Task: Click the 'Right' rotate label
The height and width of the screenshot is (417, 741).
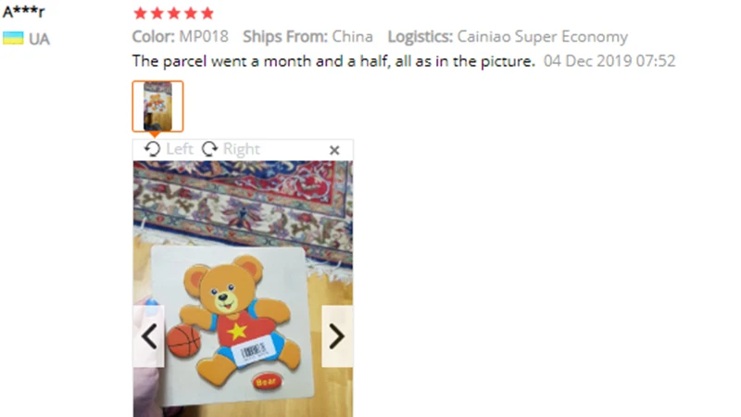Action: pos(242,149)
